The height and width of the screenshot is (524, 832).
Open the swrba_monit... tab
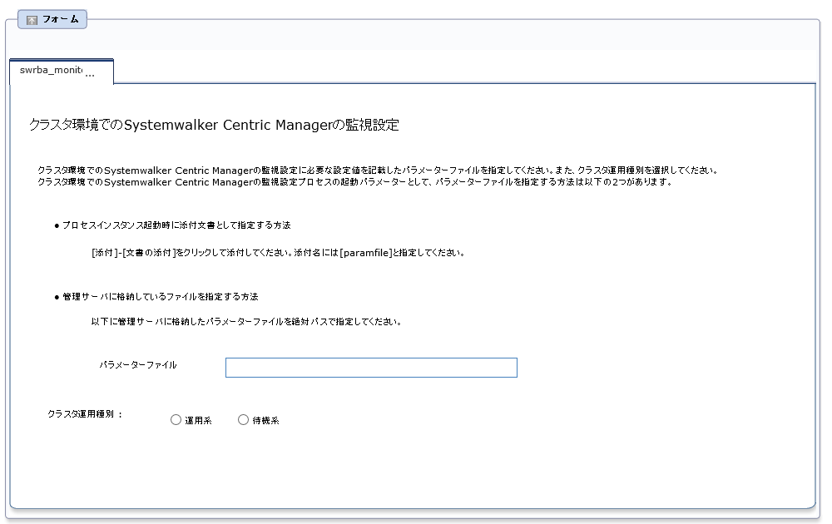tap(62, 71)
